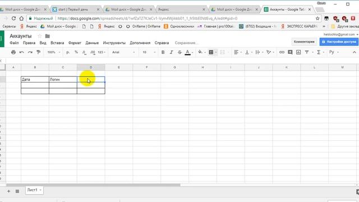Decrease decimal places
This screenshot has height=202, width=359.
pos(84,52)
